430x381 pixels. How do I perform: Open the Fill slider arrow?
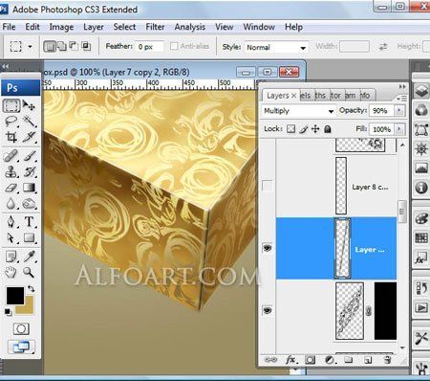[399, 129]
